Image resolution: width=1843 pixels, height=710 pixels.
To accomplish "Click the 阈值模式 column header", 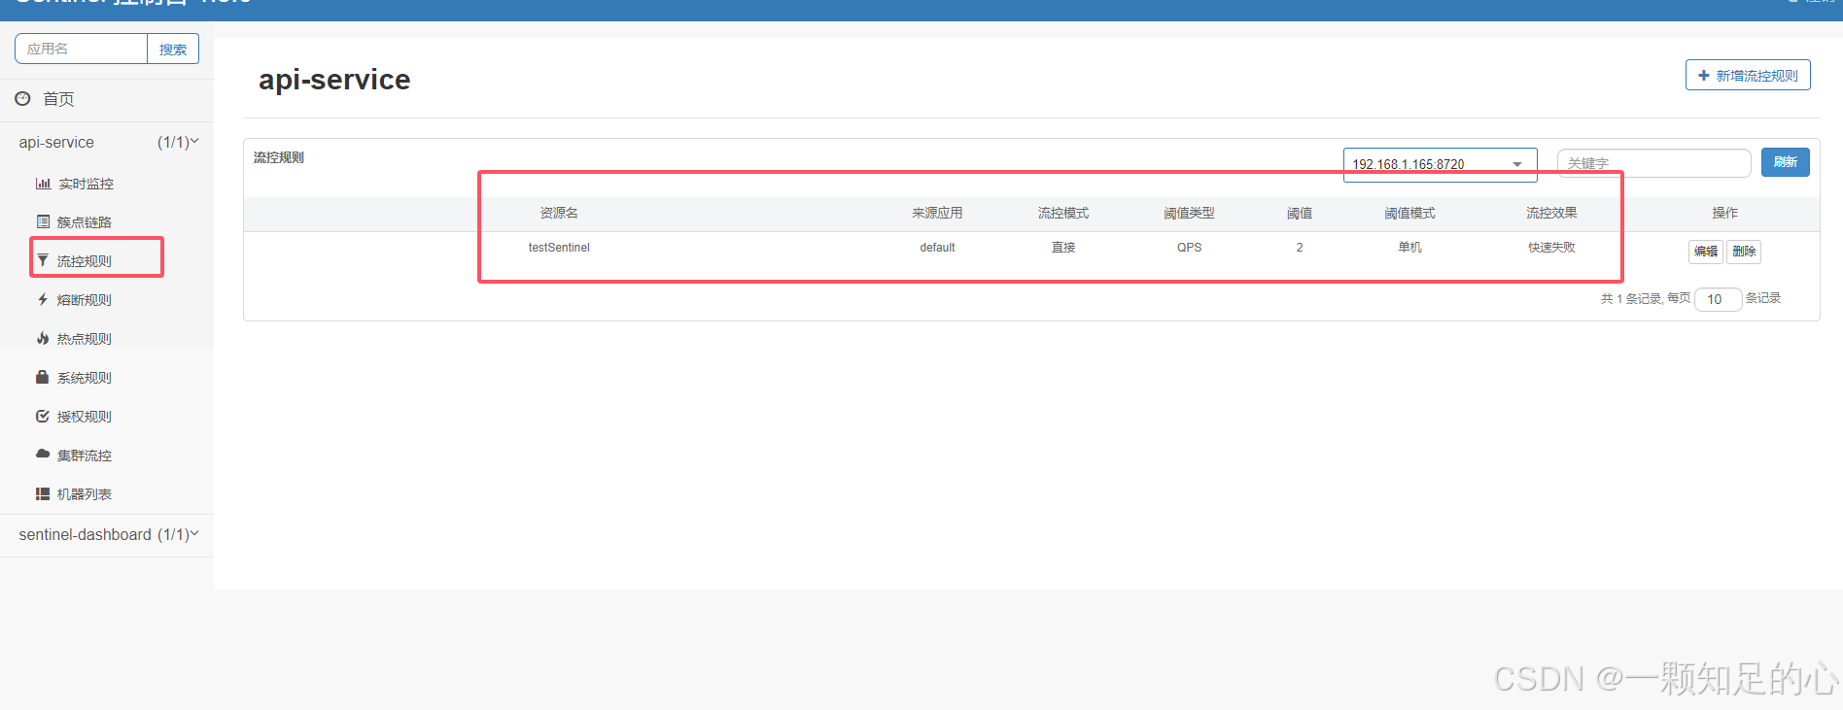I will [1409, 213].
